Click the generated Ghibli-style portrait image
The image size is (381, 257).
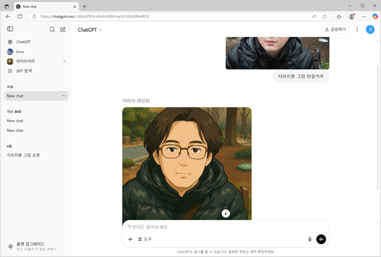187,160
